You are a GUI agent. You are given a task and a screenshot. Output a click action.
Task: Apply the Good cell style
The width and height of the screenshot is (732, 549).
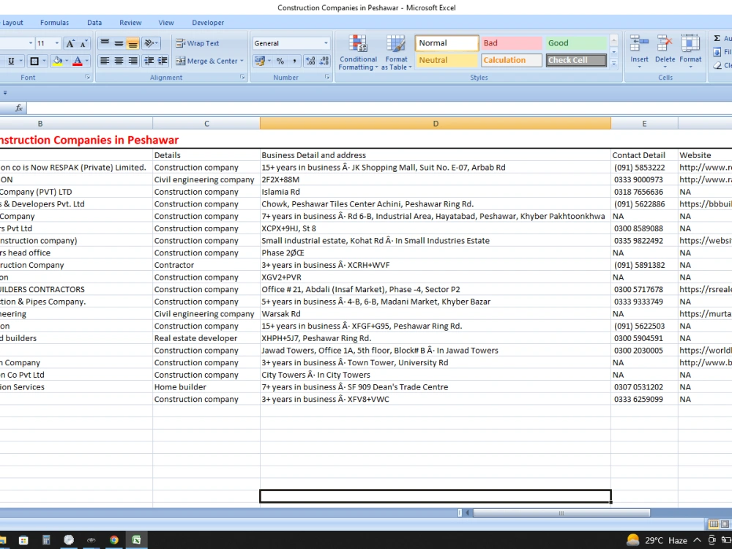[x=577, y=43]
